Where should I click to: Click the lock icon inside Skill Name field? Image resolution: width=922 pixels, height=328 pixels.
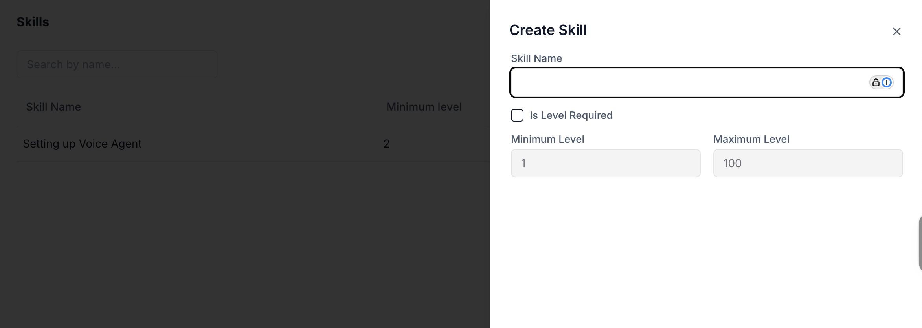(x=876, y=82)
